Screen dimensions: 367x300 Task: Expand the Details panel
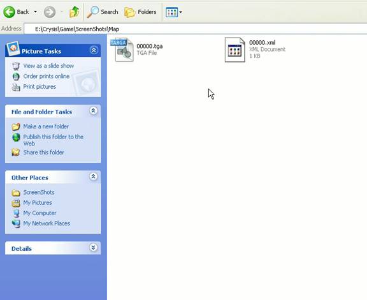[94, 247]
